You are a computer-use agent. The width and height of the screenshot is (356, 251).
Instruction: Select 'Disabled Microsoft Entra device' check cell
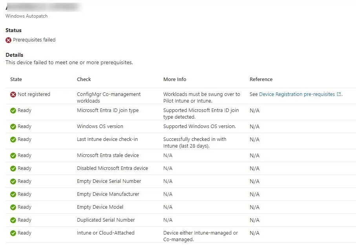pos(112,168)
